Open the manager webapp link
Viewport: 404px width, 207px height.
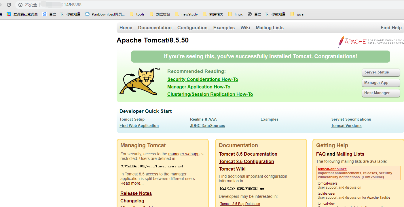(x=184, y=154)
